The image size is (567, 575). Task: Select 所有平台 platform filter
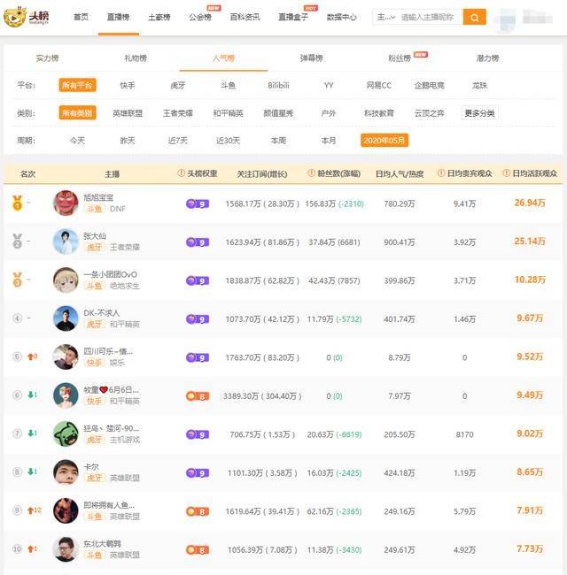[x=77, y=85]
